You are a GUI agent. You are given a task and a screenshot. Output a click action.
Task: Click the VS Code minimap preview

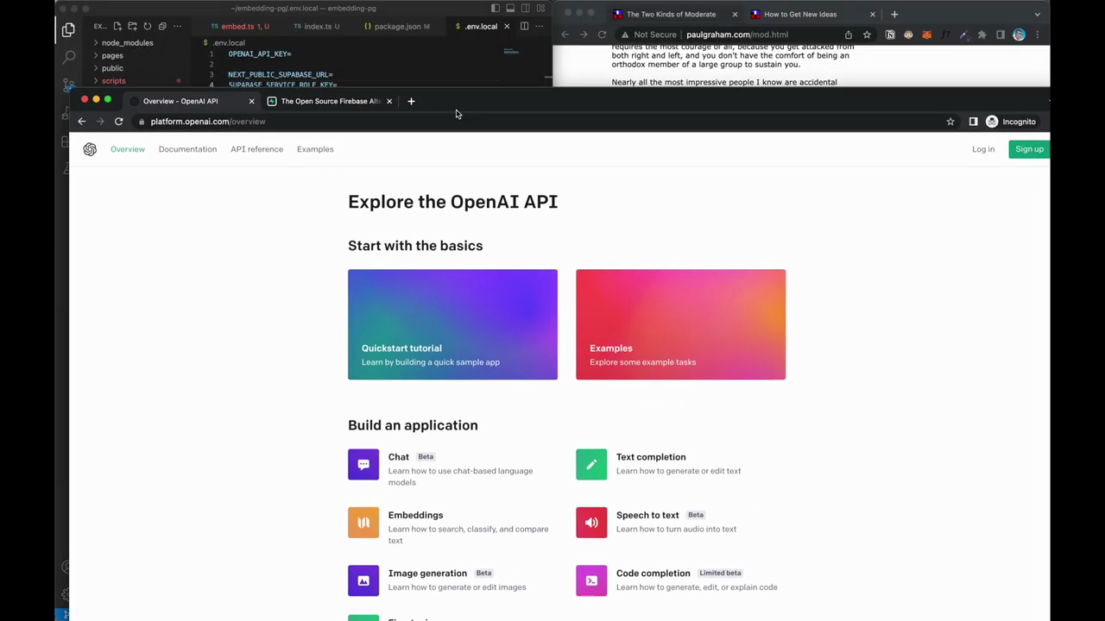pyautogui.click(x=511, y=52)
